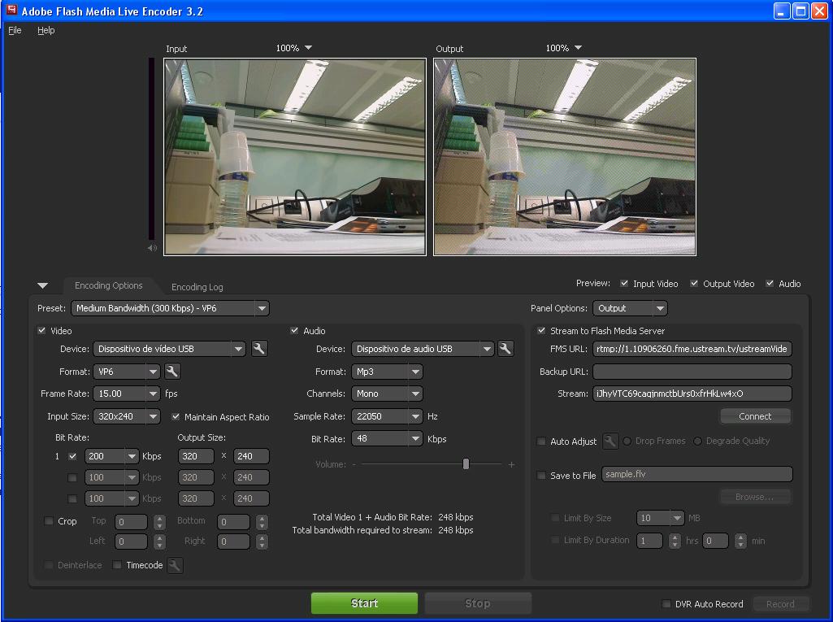Open the Input preview zoom dropdown
Viewport: 833px width, 622px height.
293,48
